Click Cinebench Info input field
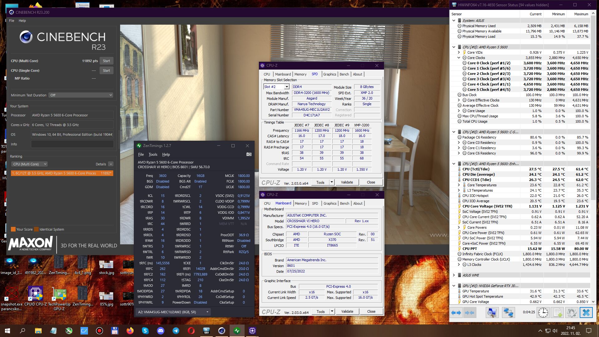Screen dimensions: 599x337 [x=72, y=144]
